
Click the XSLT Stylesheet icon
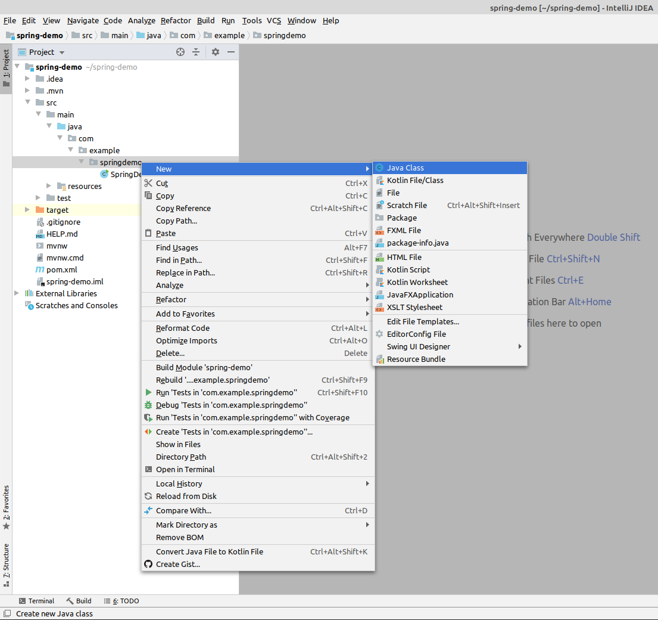pyautogui.click(x=379, y=307)
